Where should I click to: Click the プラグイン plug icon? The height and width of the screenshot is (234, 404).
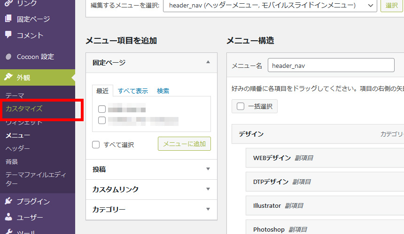click(8, 201)
